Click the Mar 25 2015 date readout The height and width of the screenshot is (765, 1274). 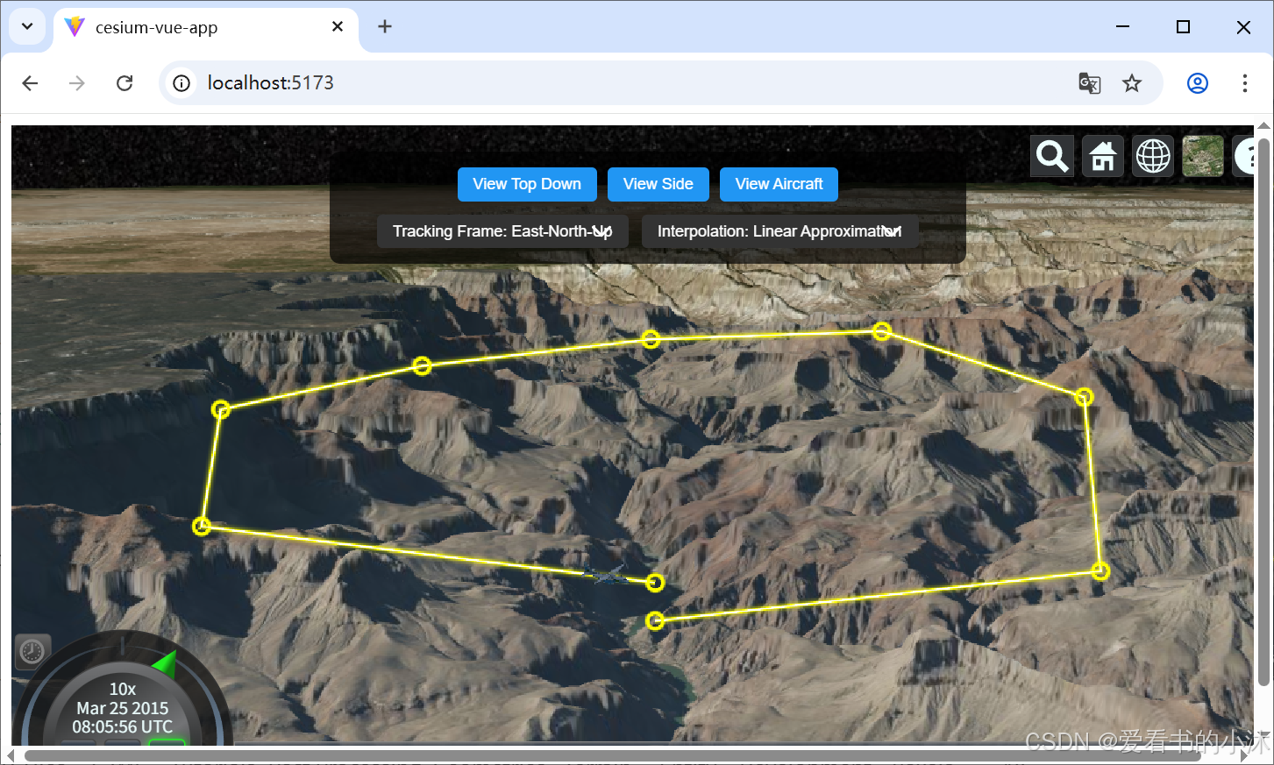tap(123, 708)
